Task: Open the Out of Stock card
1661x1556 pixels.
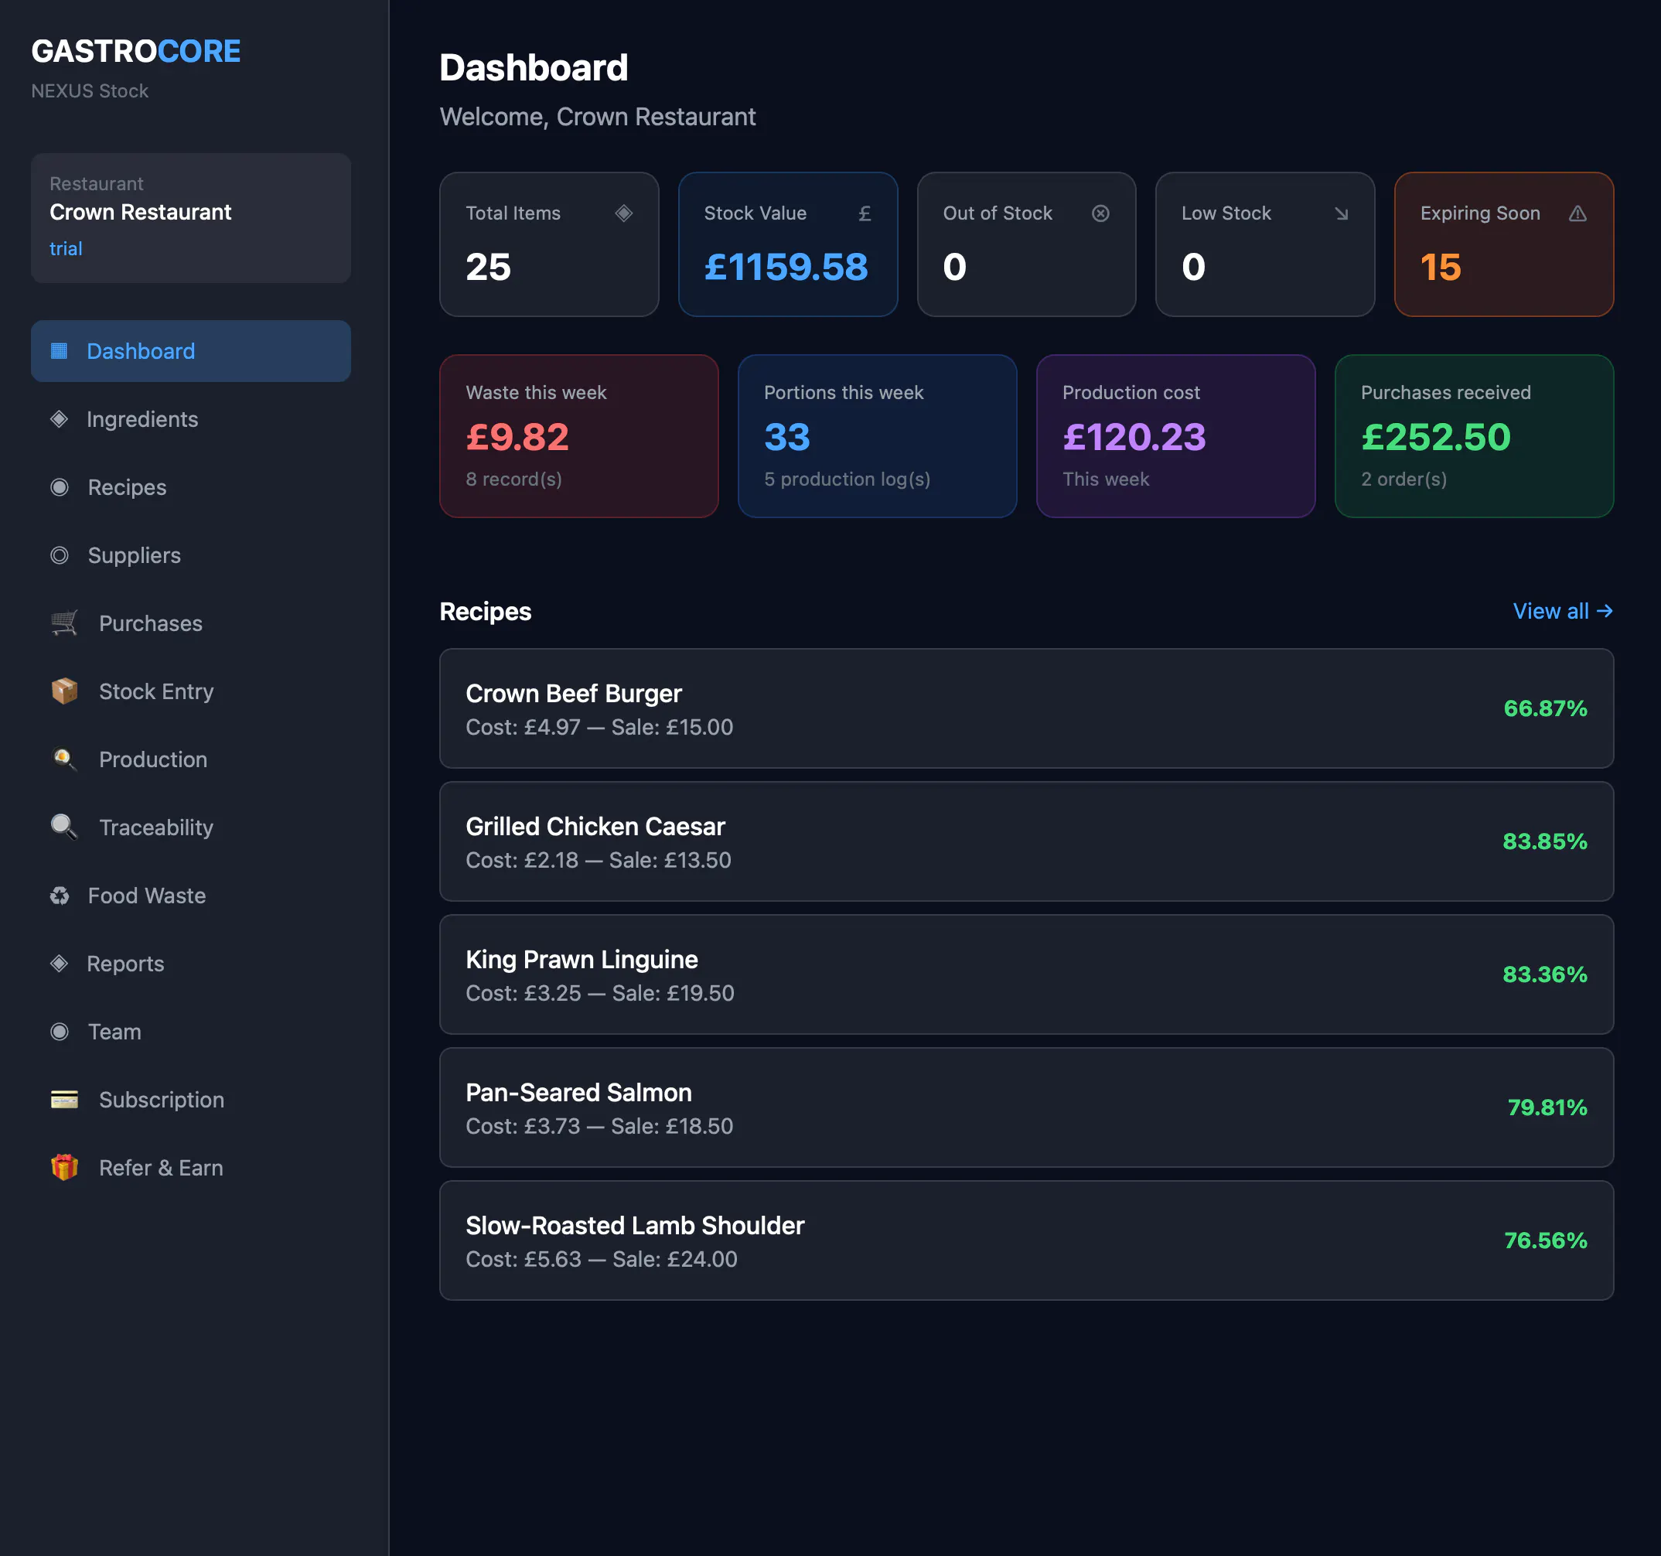Action: [x=1026, y=244]
